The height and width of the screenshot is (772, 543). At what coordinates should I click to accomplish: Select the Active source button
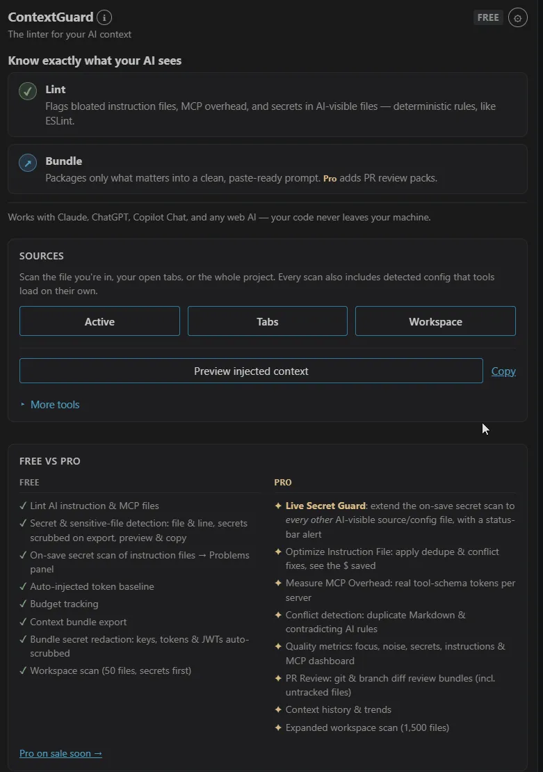click(99, 321)
